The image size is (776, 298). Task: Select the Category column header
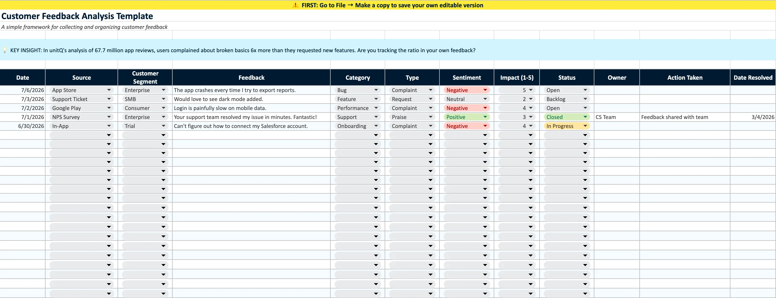click(x=358, y=77)
